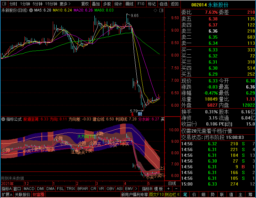Select the BRAR indicator
This screenshot has height=198, width=256.
(x=83, y=189)
